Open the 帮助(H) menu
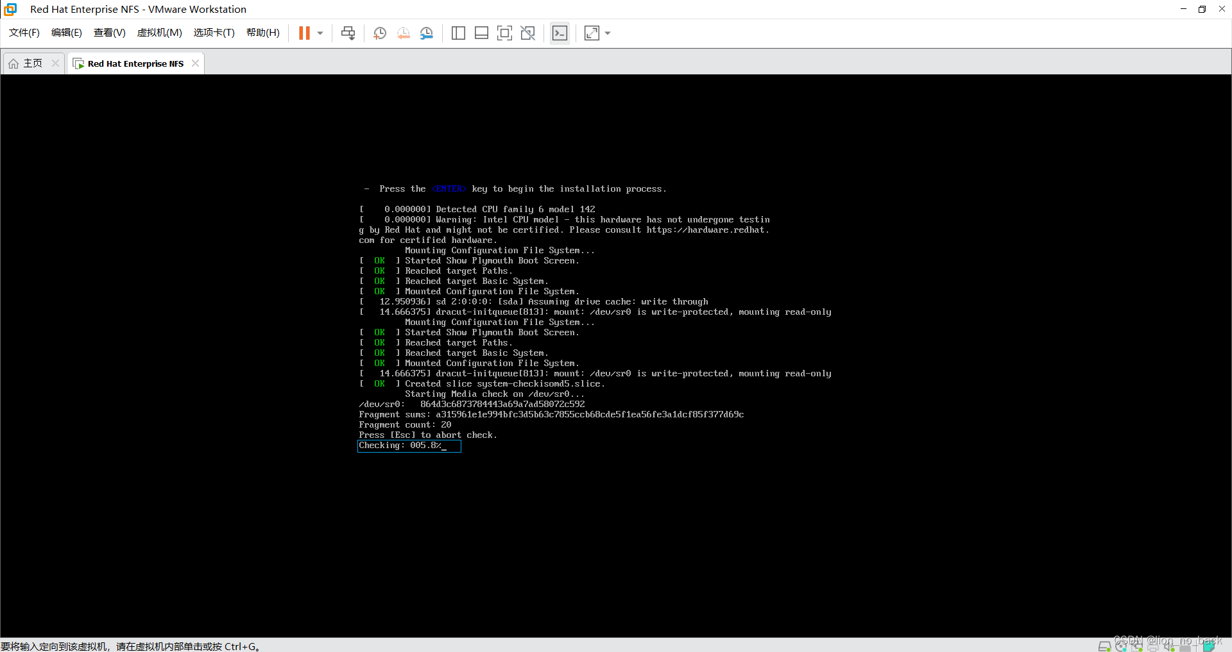Viewport: 1232px width, 652px height. (x=263, y=33)
